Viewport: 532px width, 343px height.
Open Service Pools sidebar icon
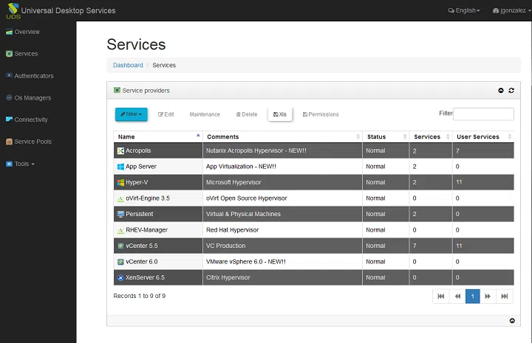pyautogui.click(x=9, y=142)
